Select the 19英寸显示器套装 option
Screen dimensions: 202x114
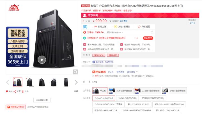pyautogui.click(x=121, y=91)
